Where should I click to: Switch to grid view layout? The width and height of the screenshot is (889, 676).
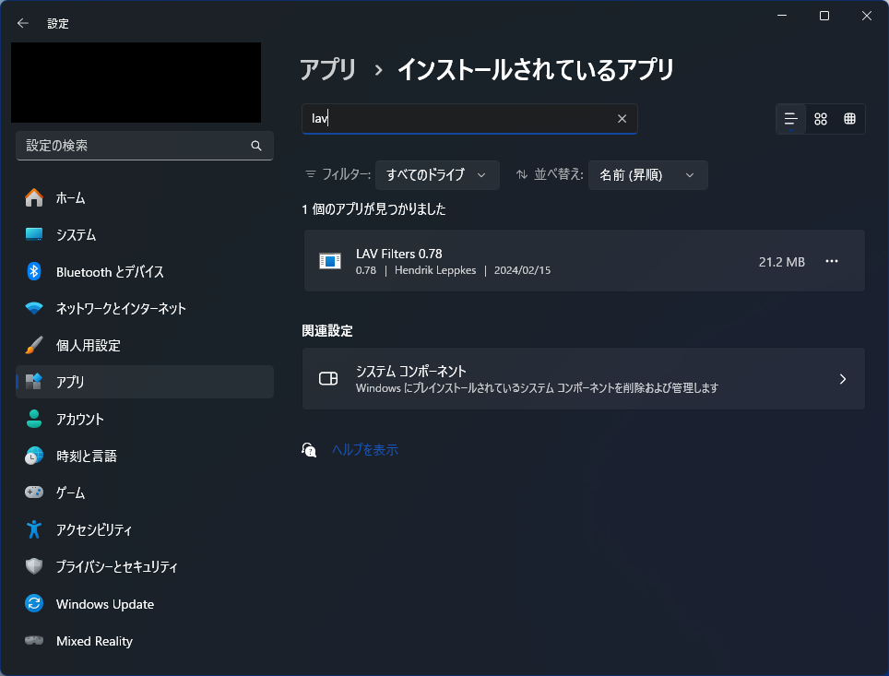point(821,119)
